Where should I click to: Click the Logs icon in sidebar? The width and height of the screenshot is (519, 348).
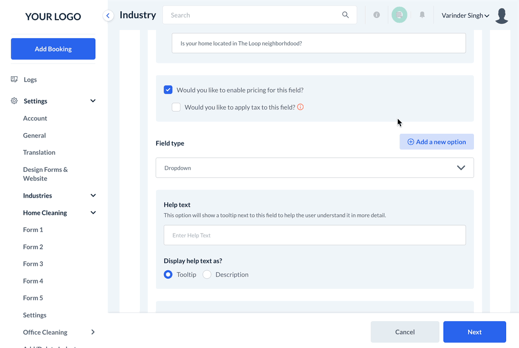coord(14,79)
